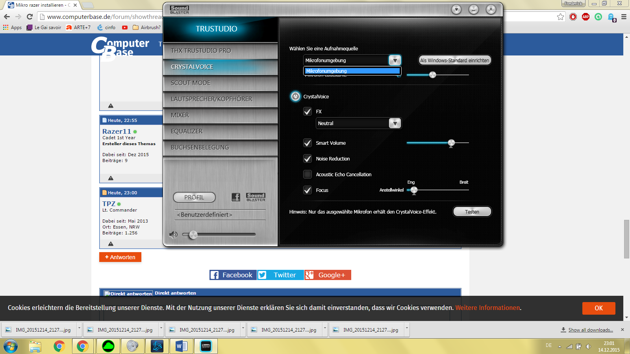This screenshot has height=354, width=630.
Task: Adjust the Sound Blaster master volume slider
Action: pos(193,235)
